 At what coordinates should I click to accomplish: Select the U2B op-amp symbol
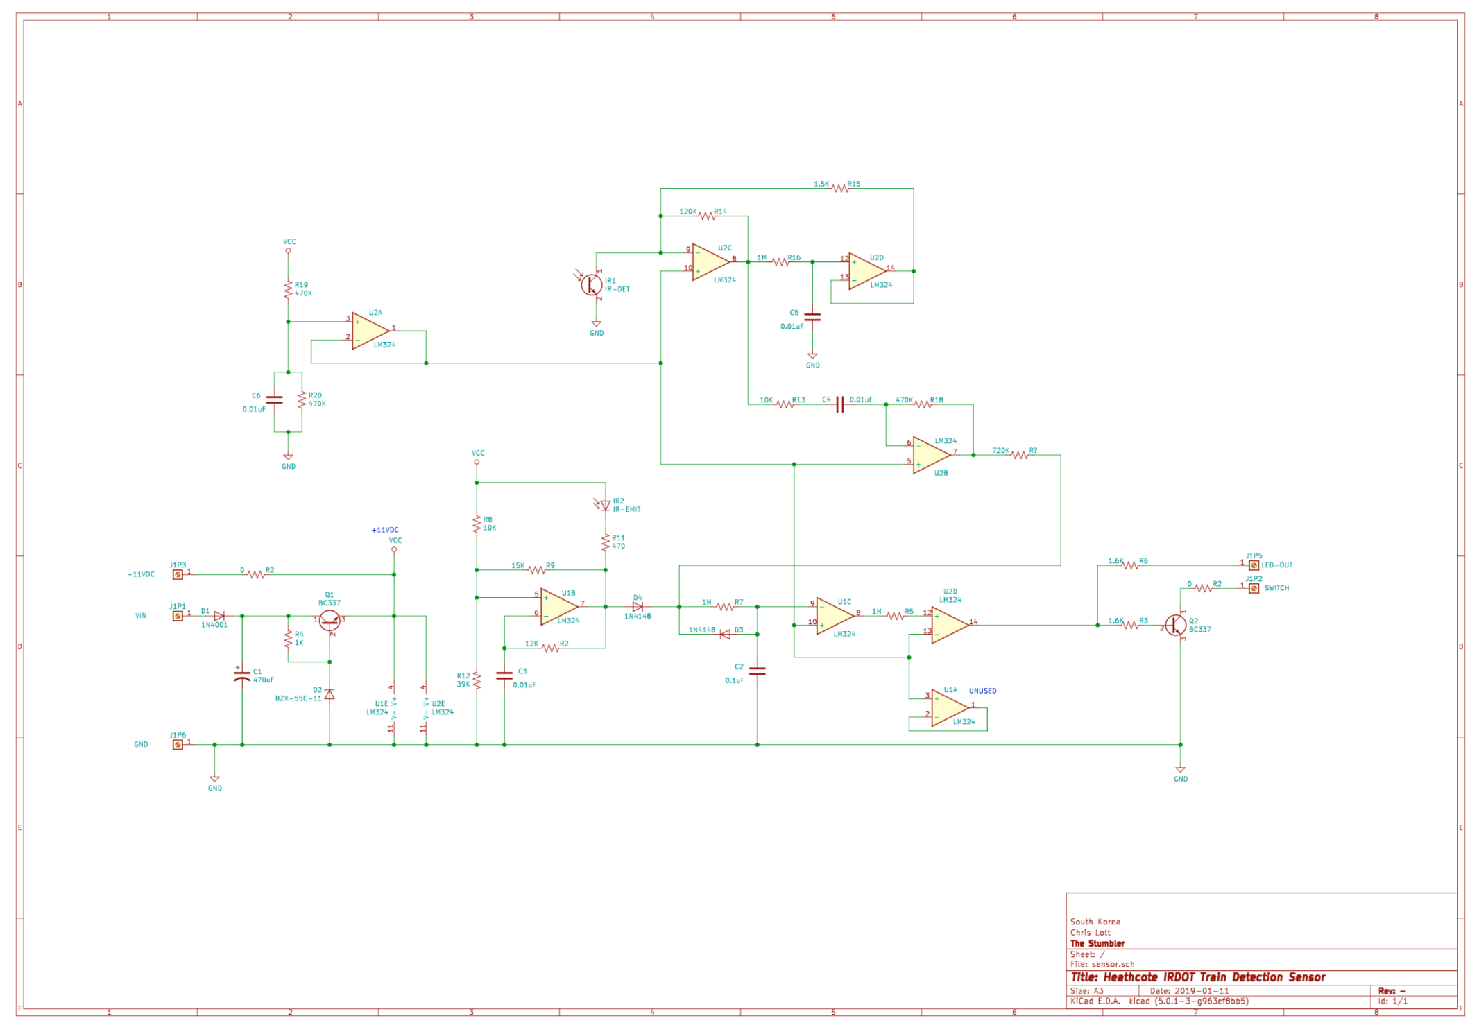[x=931, y=455]
